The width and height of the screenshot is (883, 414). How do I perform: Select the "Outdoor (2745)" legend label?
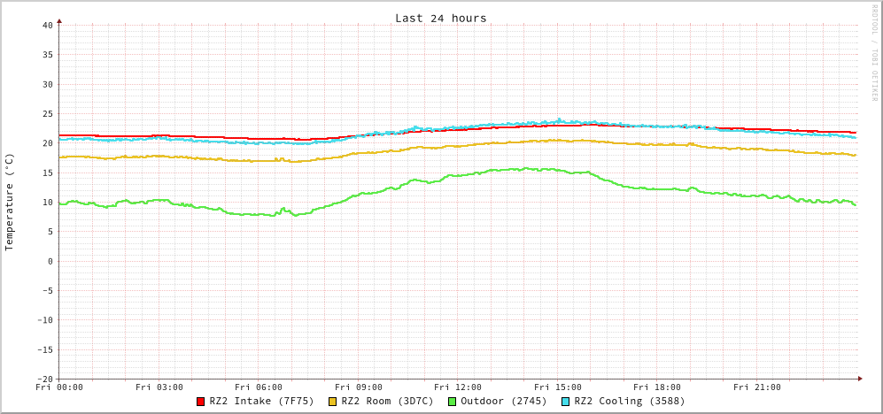(x=503, y=401)
